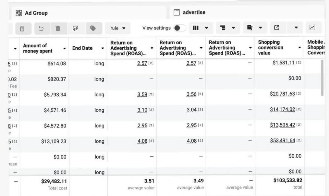Click the $20,781.63 conversion value link

pos(282,94)
